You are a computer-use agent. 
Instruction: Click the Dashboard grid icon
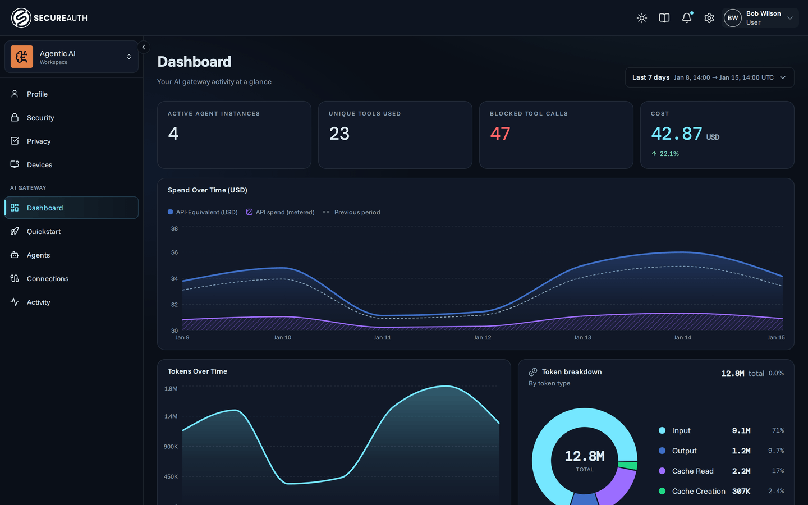(x=15, y=208)
